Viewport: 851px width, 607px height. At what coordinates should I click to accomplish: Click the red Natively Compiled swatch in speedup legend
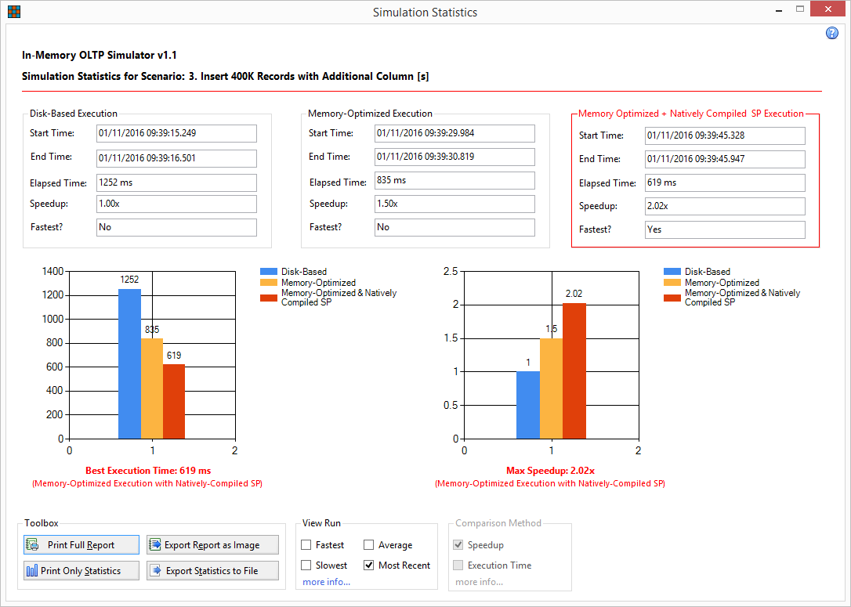click(672, 298)
